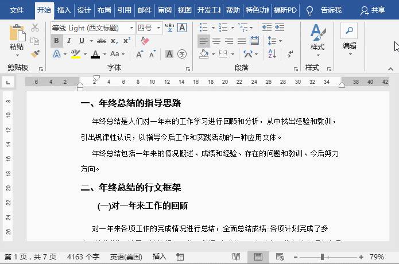Clear formatting with the eraser icon
This screenshot has width=399, height=264.
pos(145,41)
